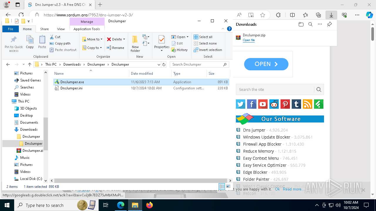Image resolution: width=376 pixels, height=211 pixels.
Task: Switch to the View ribbon tab
Action: pos(61,29)
